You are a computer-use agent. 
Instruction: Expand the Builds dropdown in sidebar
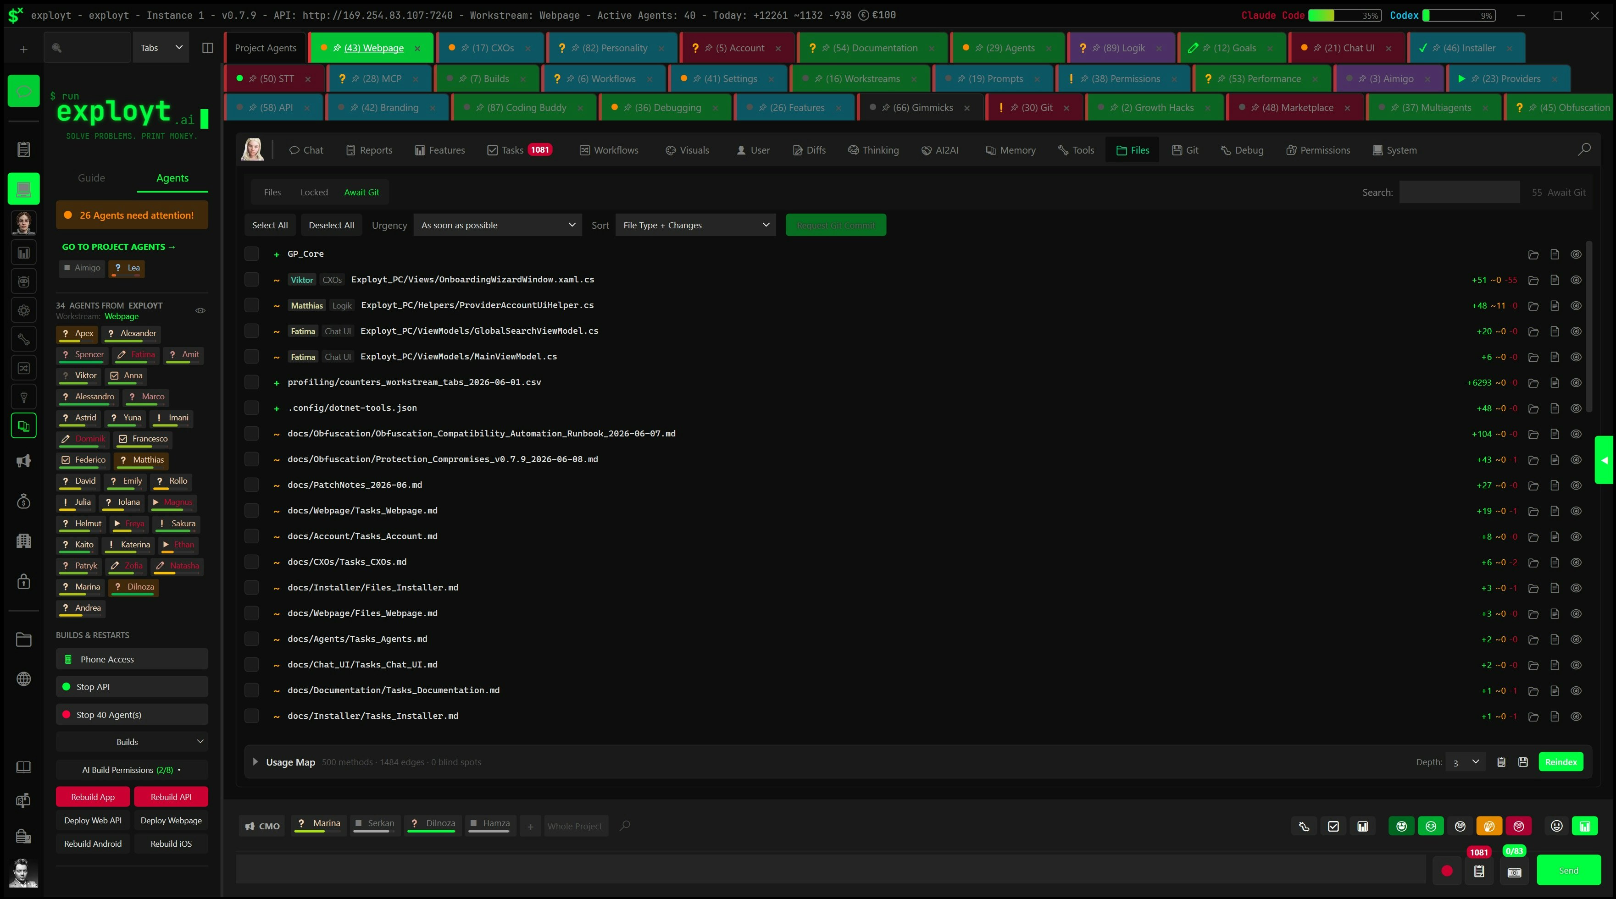132,742
